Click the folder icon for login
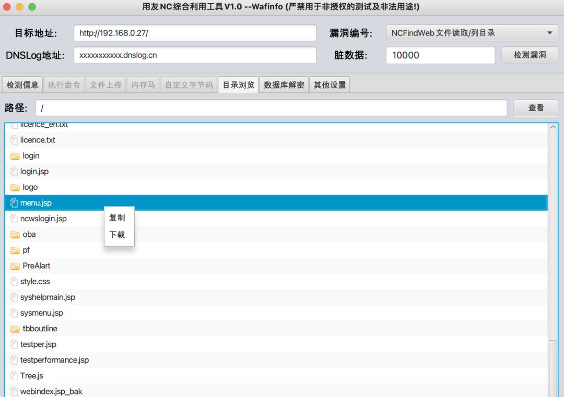Image resolution: width=564 pixels, height=397 pixels. coord(15,156)
